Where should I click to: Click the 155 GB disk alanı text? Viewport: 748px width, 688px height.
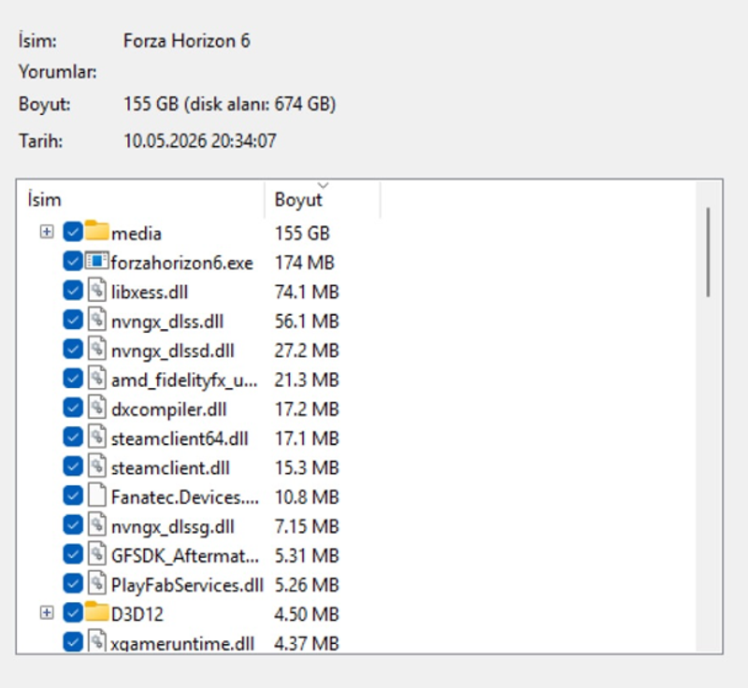229,104
